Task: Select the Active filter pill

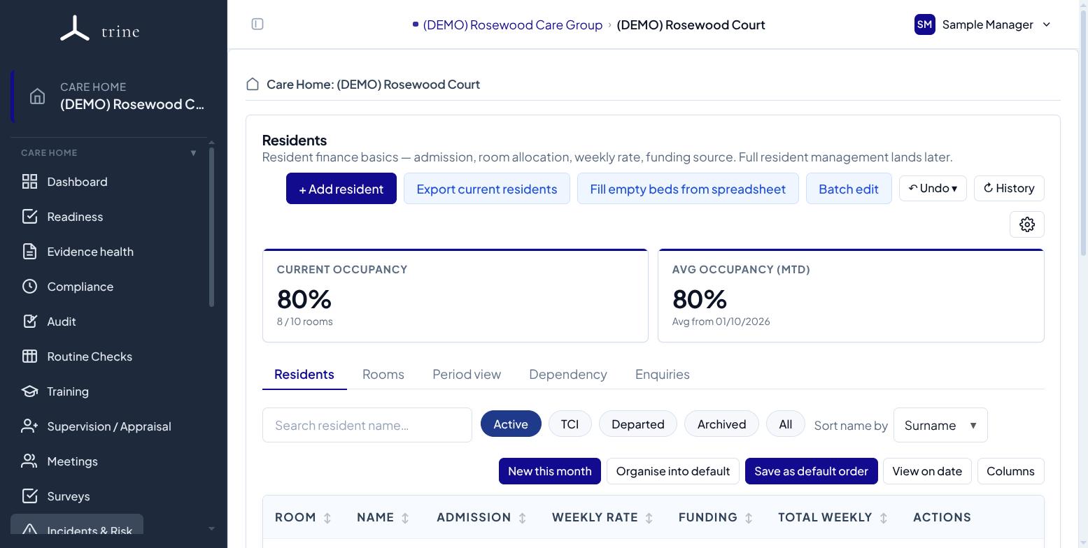Action: tap(511, 424)
